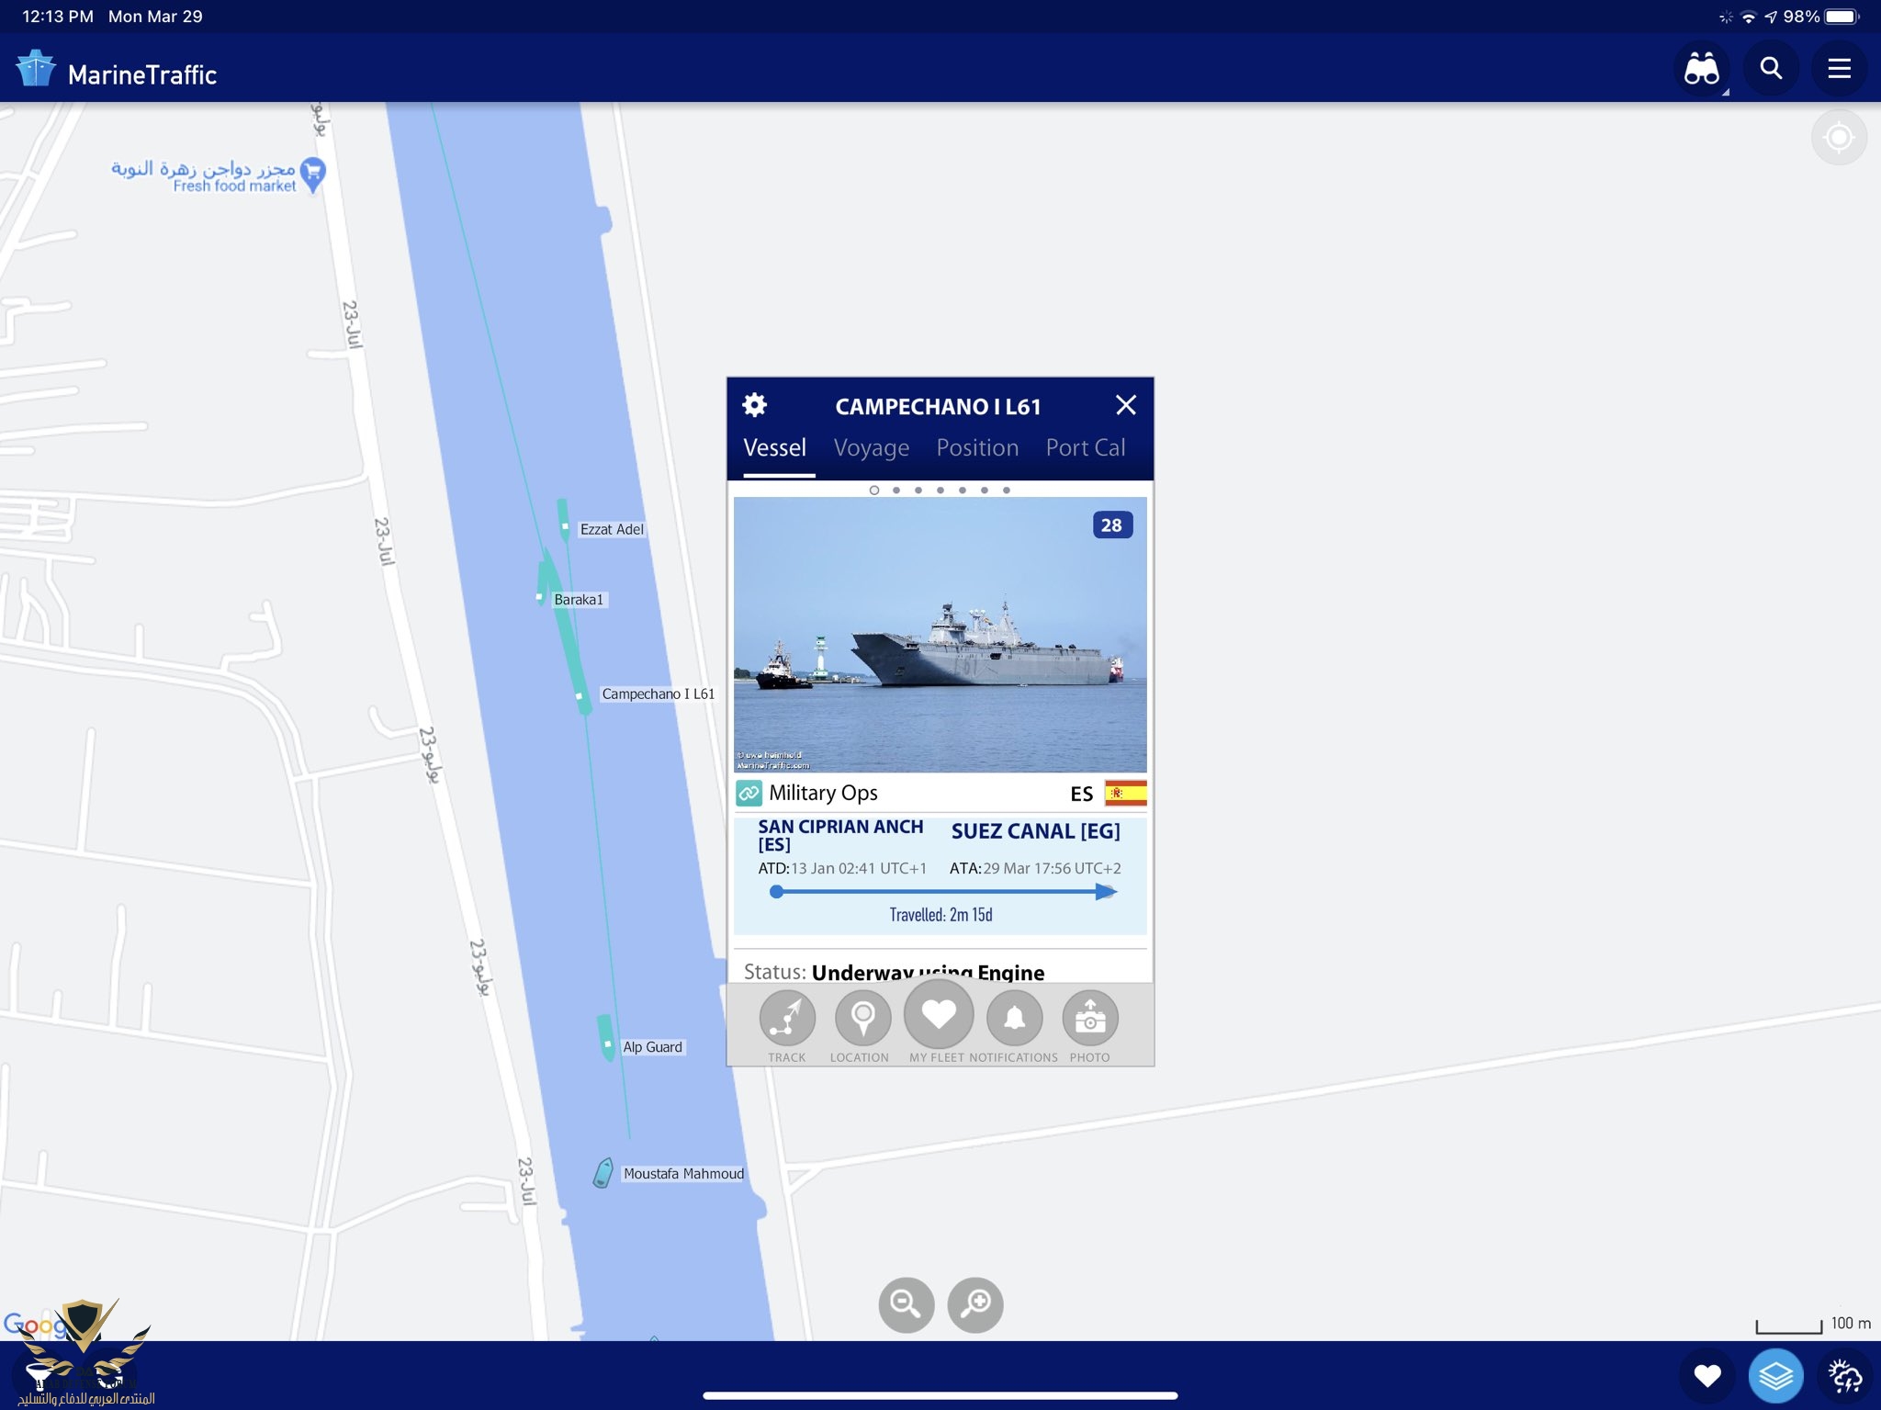
Task: Switch to the Voyage tab
Action: coord(871,448)
